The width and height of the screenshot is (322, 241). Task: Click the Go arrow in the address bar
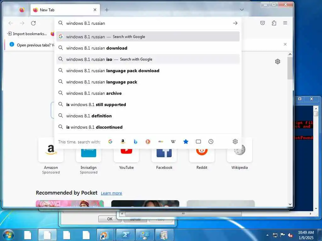(x=235, y=23)
